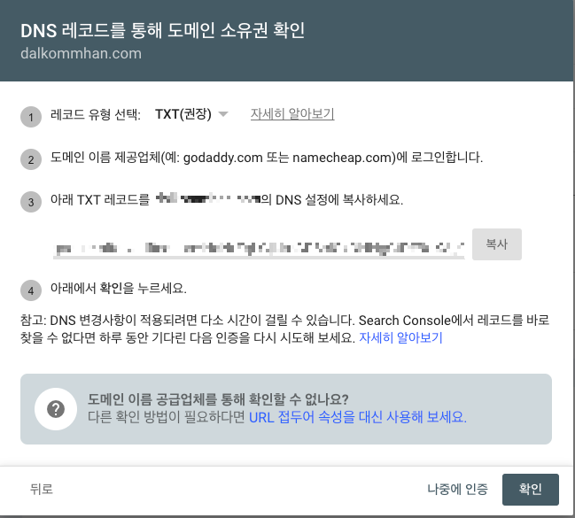Open the blue 자세히 알아보기 link in the note
This screenshot has height=518, width=575.
click(x=400, y=337)
